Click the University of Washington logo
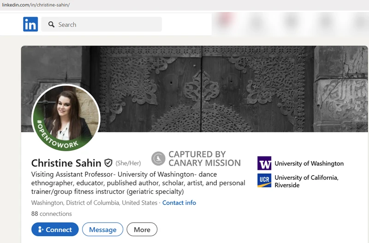This screenshot has width=369, height=243. pos(264,163)
